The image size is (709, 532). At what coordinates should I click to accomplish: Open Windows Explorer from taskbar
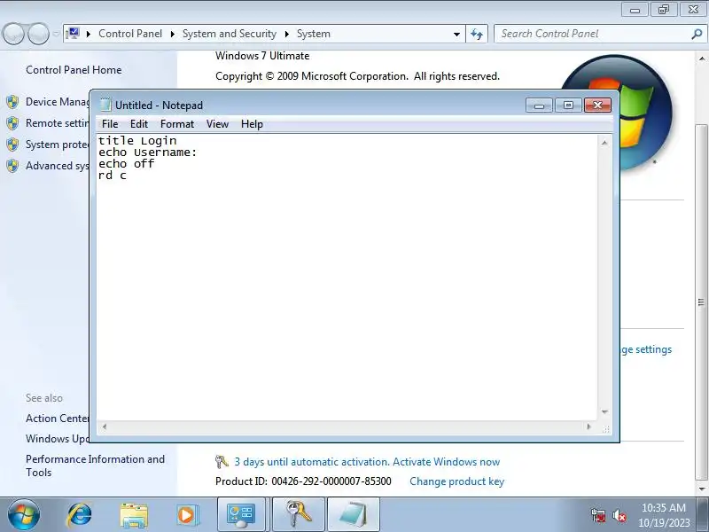[134, 515]
